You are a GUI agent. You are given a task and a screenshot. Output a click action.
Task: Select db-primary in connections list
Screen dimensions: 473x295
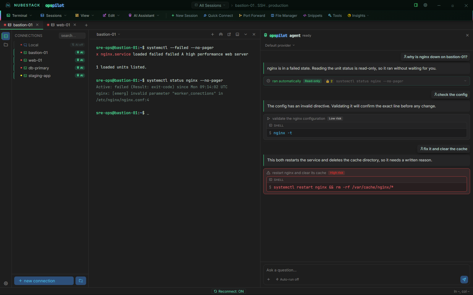(x=50, y=68)
